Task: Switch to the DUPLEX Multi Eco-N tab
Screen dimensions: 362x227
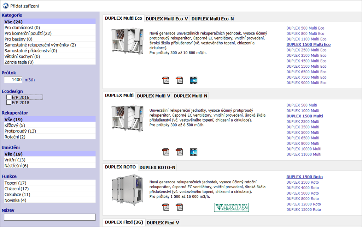Action: click(212, 19)
